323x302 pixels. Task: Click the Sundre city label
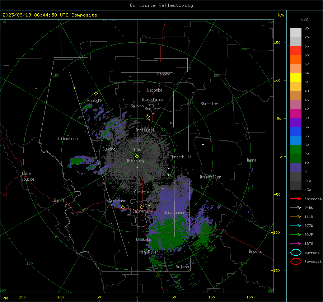click(109, 149)
